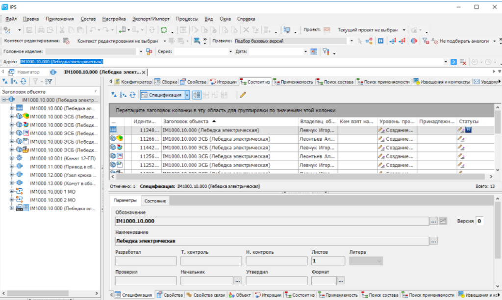The height and width of the screenshot is (300, 502).
Task: Click the pencil edit icon in Состоит из toolbar
Action: [243, 95]
